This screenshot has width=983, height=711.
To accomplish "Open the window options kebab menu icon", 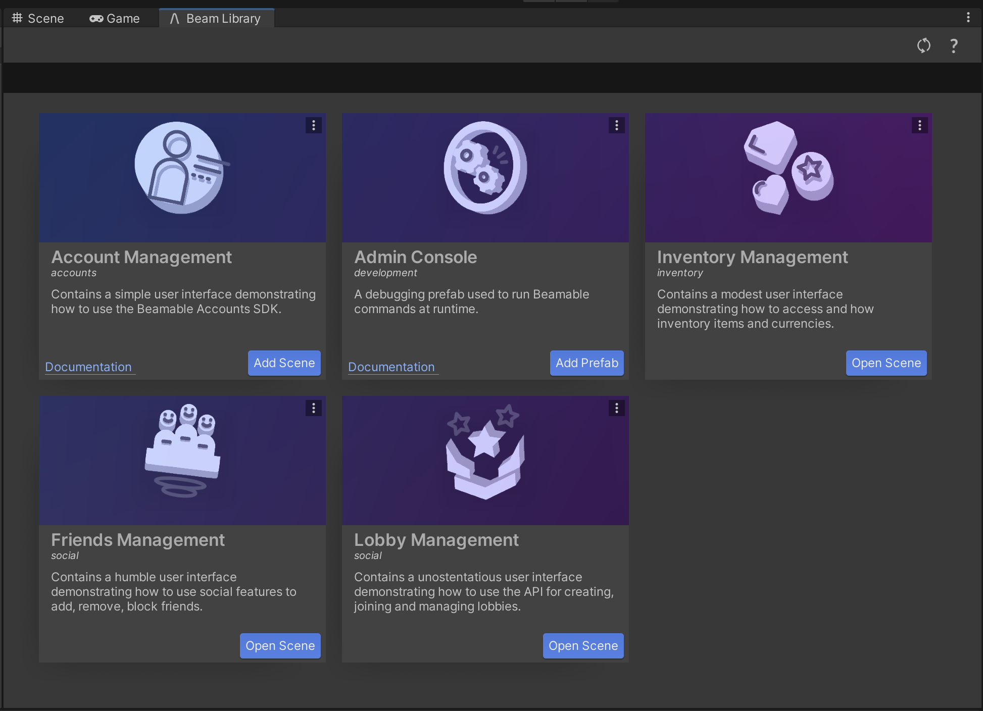I will pos(968,18).
